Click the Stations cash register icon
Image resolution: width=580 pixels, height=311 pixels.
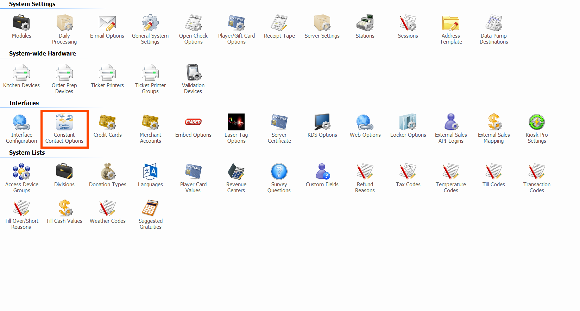click(365, 23)
